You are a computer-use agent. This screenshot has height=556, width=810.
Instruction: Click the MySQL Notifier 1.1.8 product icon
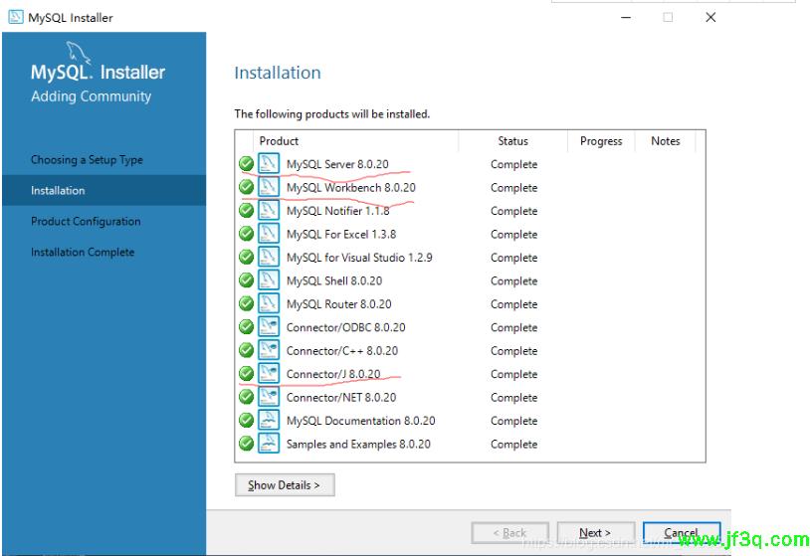269,211
